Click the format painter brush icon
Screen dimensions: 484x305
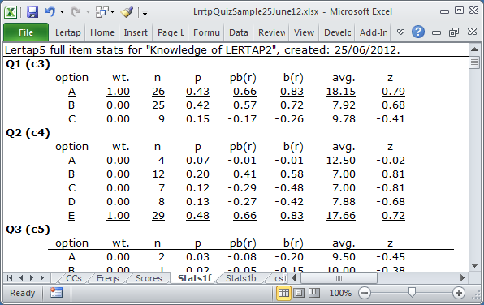click(127, 12)
